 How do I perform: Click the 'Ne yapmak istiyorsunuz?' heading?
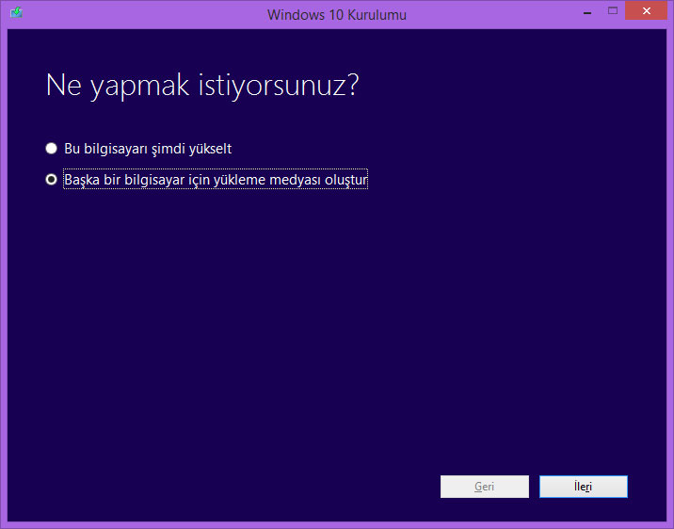click(202, 86)
